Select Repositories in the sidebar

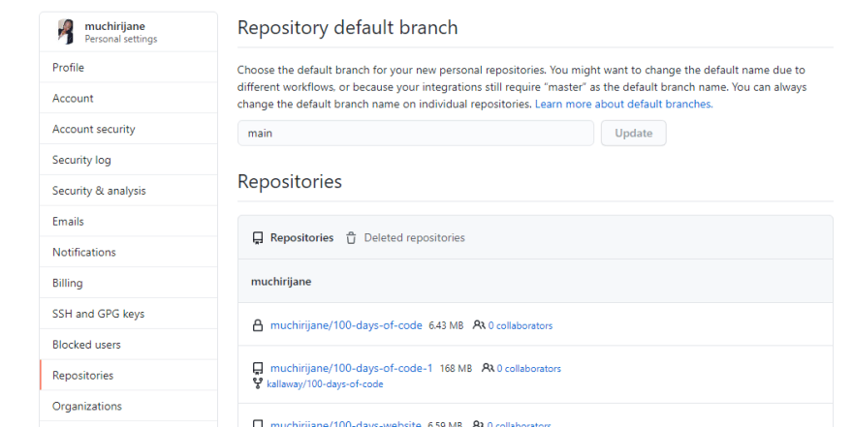pyautogui.click(x=128, y=376)
